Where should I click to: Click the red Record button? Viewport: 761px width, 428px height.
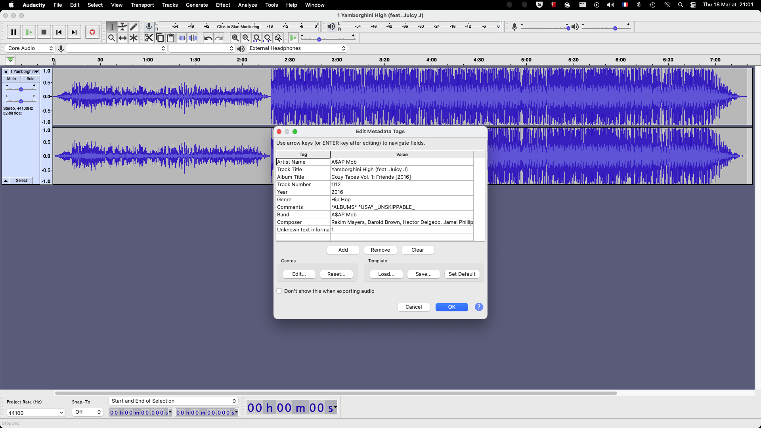click(x=92, y=32)
